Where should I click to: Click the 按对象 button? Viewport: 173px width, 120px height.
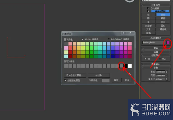99,75
